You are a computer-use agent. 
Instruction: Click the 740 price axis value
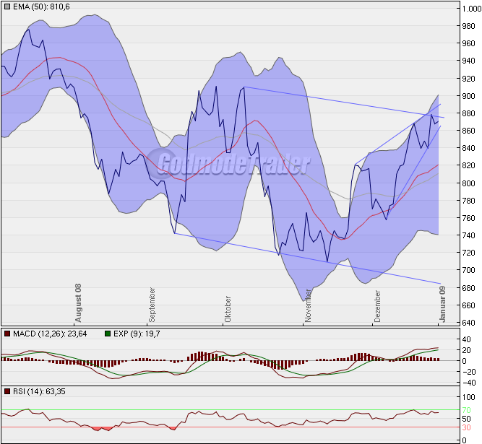pyautogui.click(x=469, y=235)
